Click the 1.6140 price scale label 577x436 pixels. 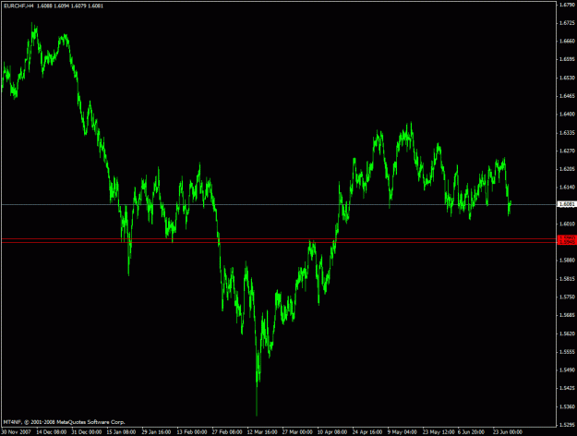click(567, 188)
